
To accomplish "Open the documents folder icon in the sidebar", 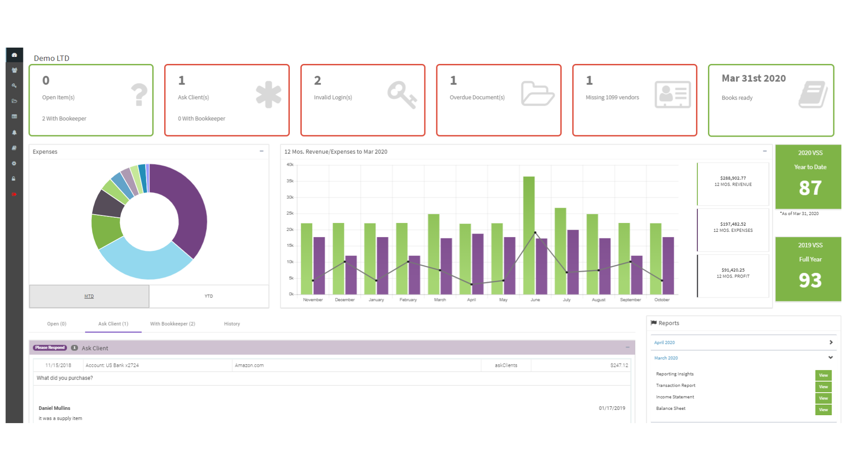I will point(15,101).
